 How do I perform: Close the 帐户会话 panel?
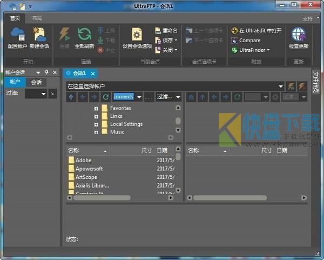(55, 72)
